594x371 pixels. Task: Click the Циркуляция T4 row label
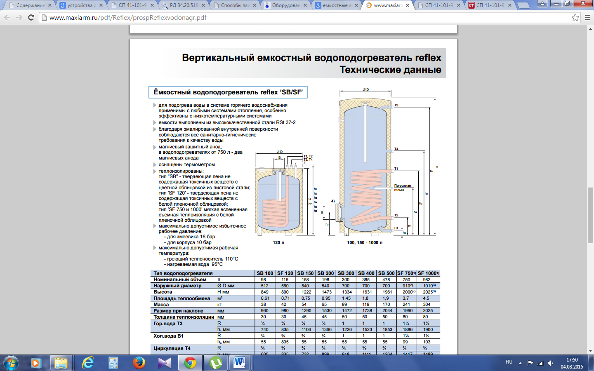pos(172,348)
